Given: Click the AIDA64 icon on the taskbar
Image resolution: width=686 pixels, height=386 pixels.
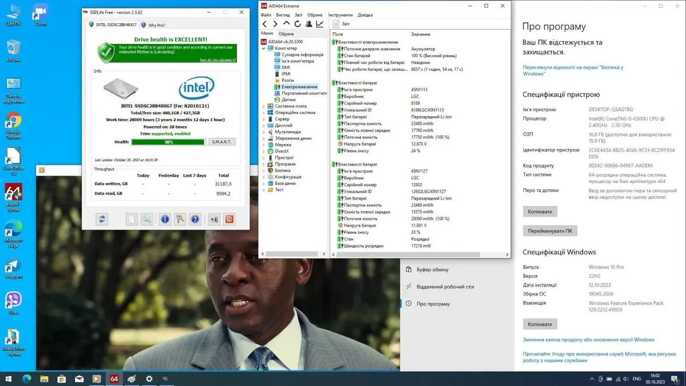Looking at the screenshot, I should (114, 379).
